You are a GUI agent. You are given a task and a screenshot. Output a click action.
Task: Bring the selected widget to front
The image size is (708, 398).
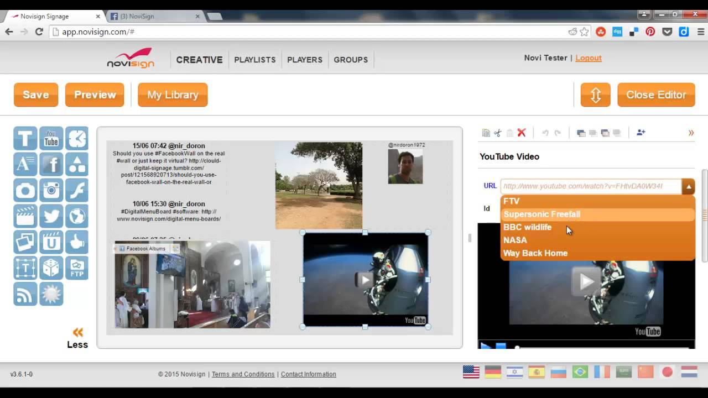581,133
